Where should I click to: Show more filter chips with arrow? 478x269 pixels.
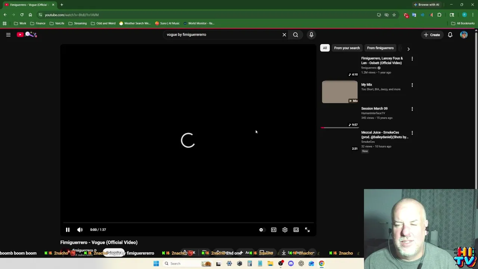pos(409,49)
